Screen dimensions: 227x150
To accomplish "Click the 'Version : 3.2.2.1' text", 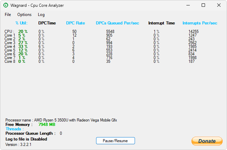I will pos(18,145).
